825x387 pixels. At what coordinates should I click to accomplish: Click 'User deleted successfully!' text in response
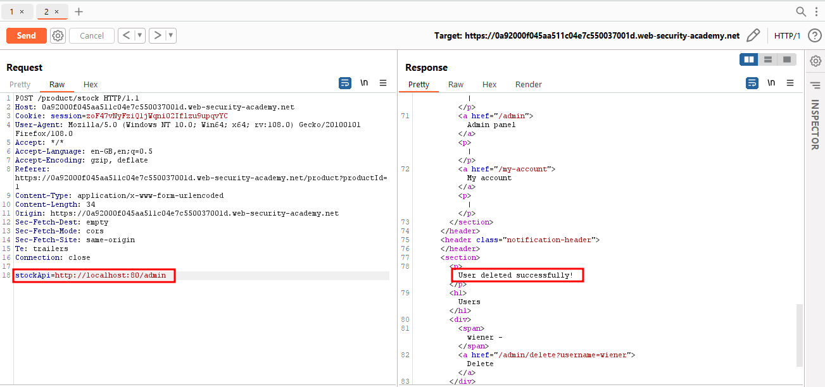coord(515,276)
